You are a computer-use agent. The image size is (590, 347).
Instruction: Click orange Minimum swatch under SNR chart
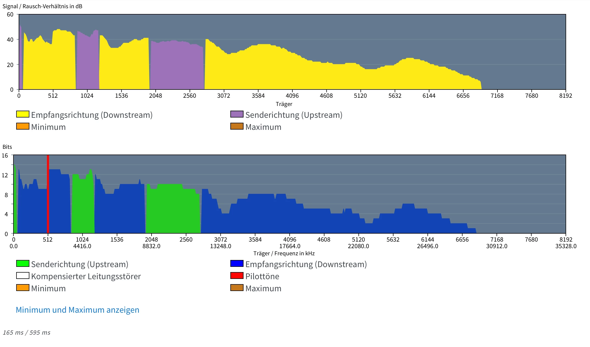click(23, 126)
